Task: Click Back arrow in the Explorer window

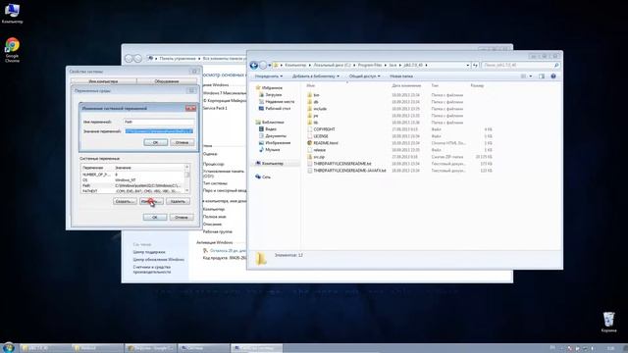Action: click(x=253, y=65)
